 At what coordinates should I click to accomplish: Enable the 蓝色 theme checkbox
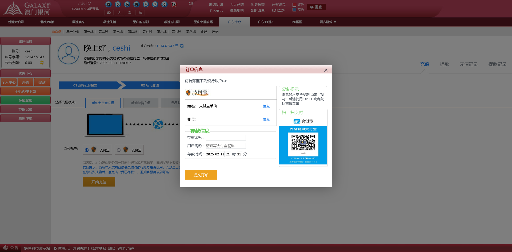point(294,10)
